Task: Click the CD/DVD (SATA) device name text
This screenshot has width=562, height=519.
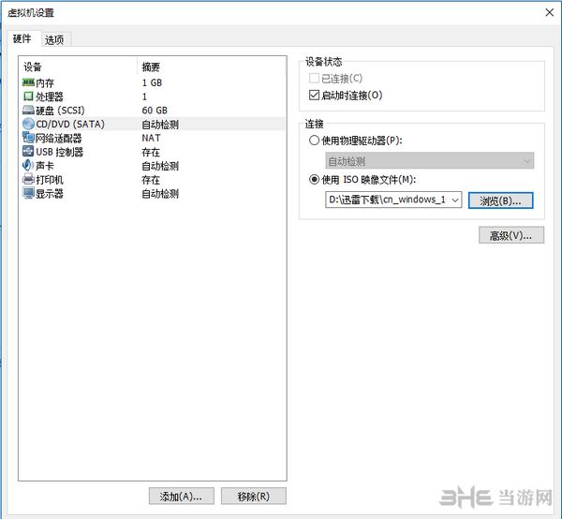Action: pyautogui.click(x=70, y=124)
